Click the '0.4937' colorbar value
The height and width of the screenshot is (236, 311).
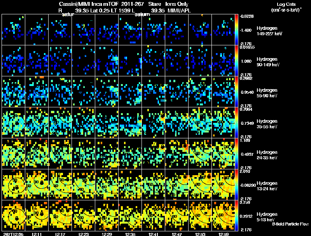pos(247,154)
